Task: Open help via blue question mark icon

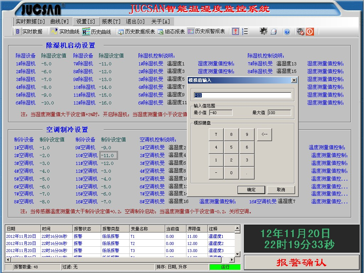Action: [287, 32]
